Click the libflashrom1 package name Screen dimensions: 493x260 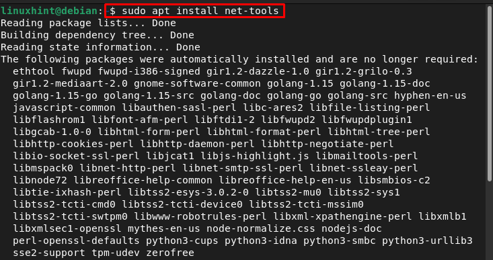point(49,120)
